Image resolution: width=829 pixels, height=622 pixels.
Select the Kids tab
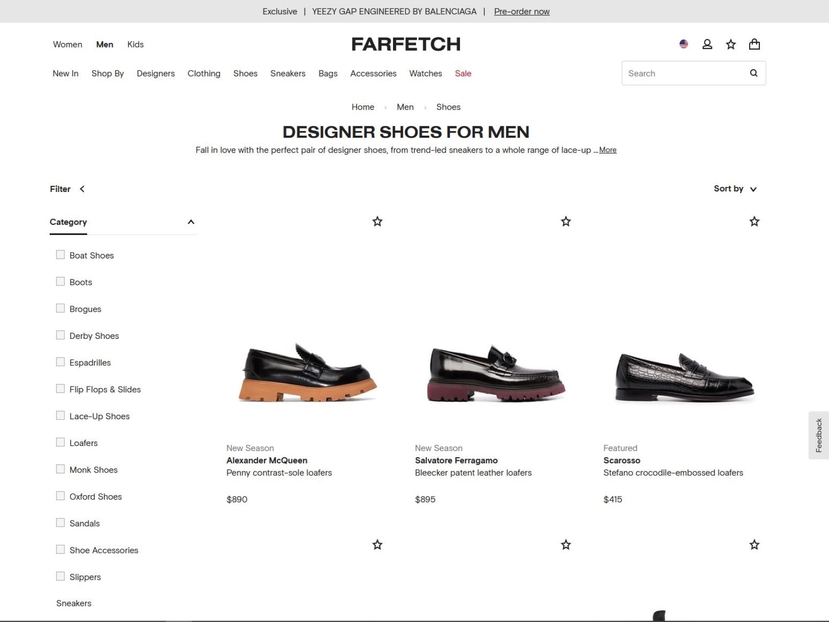(136, 45)
